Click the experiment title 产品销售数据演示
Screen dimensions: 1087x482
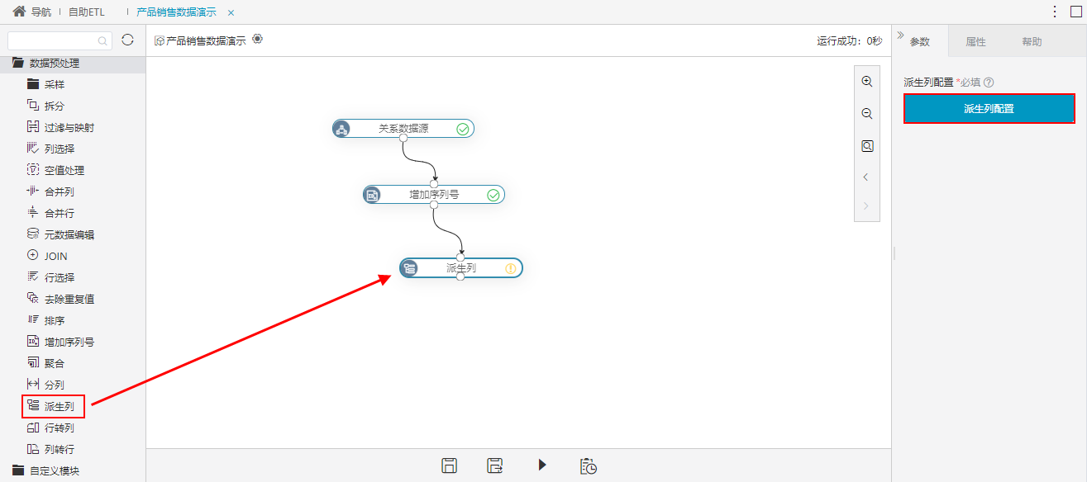tap(206, 40)
